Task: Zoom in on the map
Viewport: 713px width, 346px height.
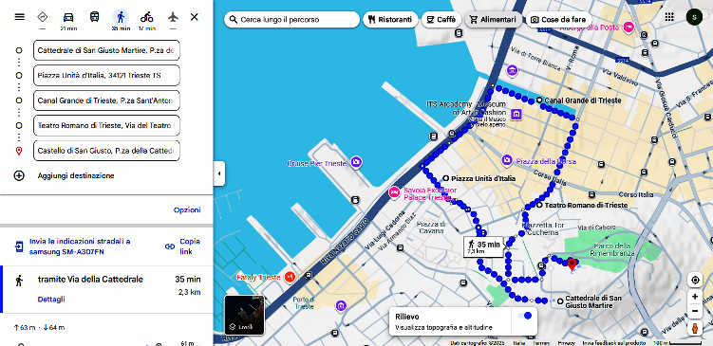Action: coord(695,297)
